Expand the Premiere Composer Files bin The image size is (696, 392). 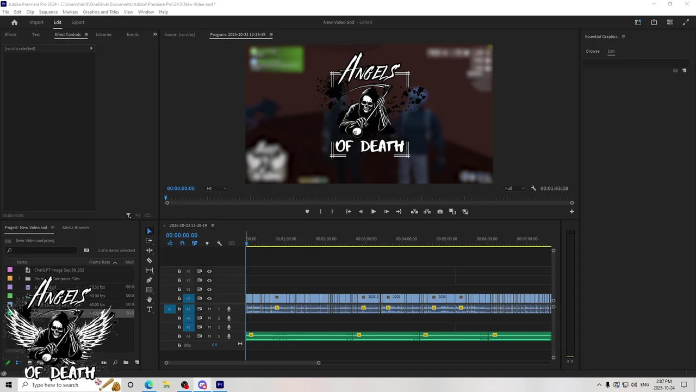[x=20, y=279]
